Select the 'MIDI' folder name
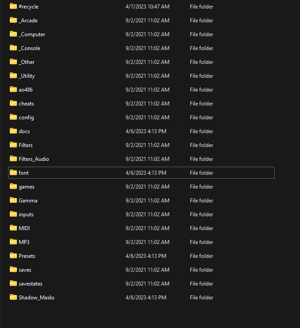This screenshot has height=328, width=300. (24, 228)
